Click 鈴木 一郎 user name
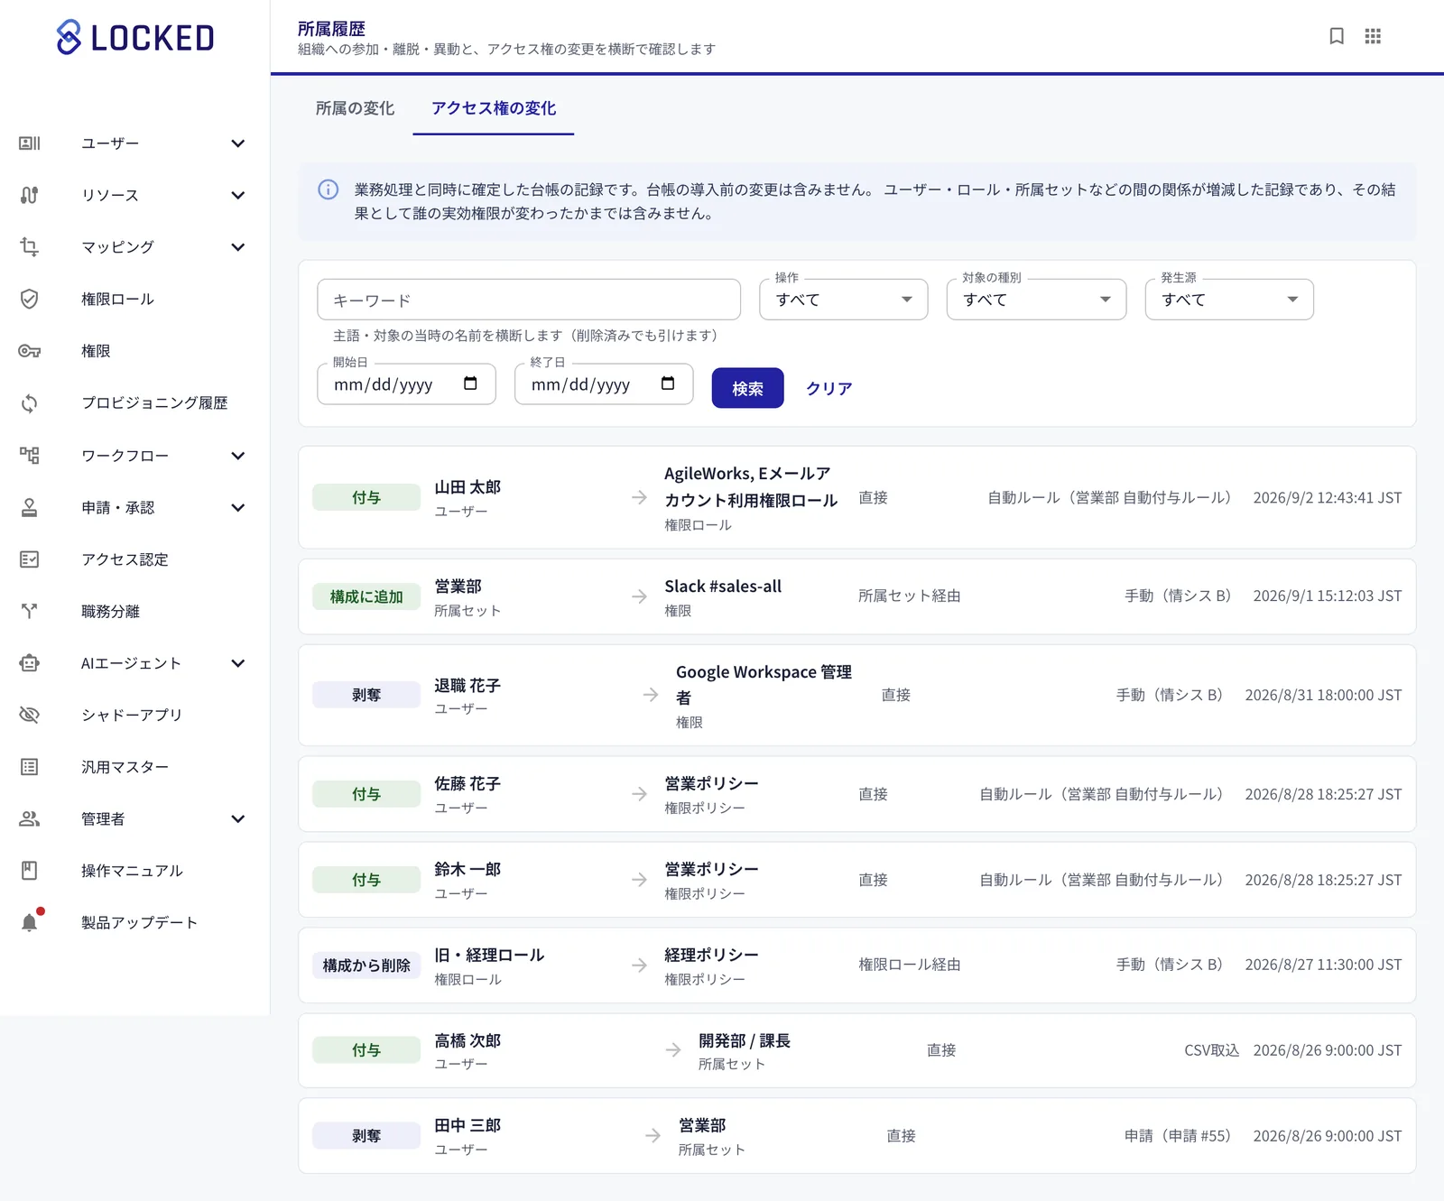The height and width of the screenshot is (1201, 1444). [x=467, y=870]
